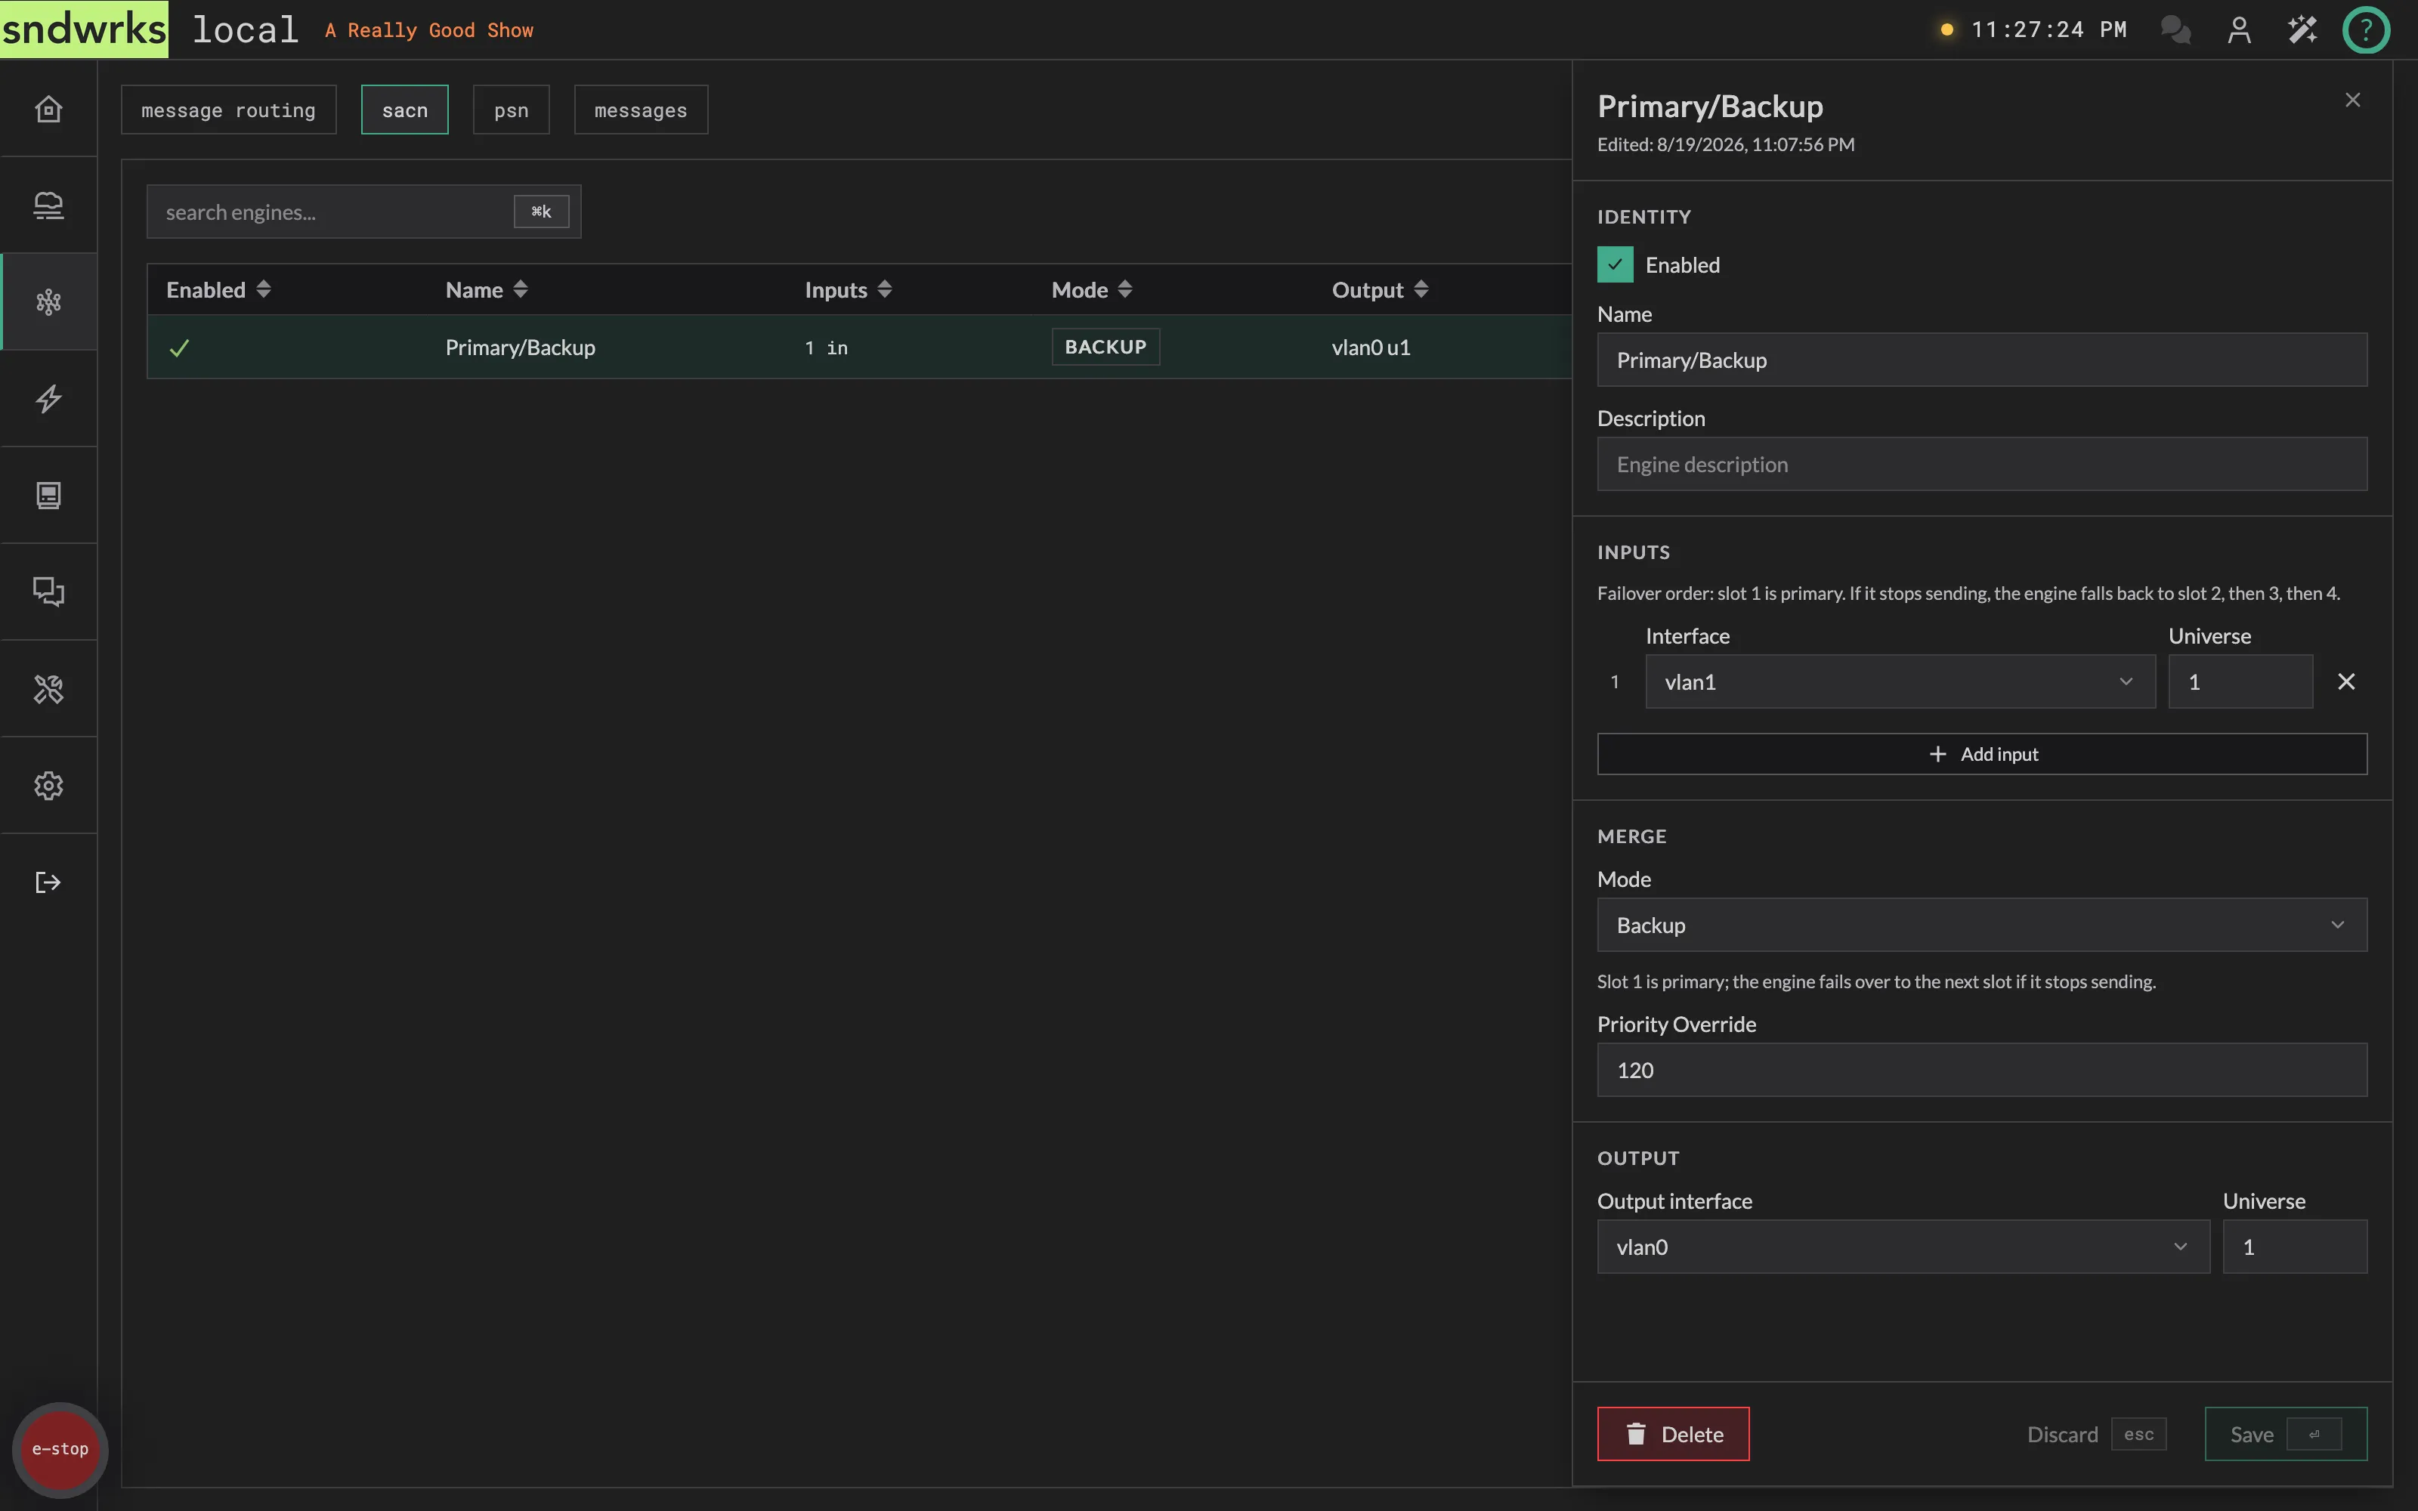Open the home icon in sidebar

tap(48, 109)
